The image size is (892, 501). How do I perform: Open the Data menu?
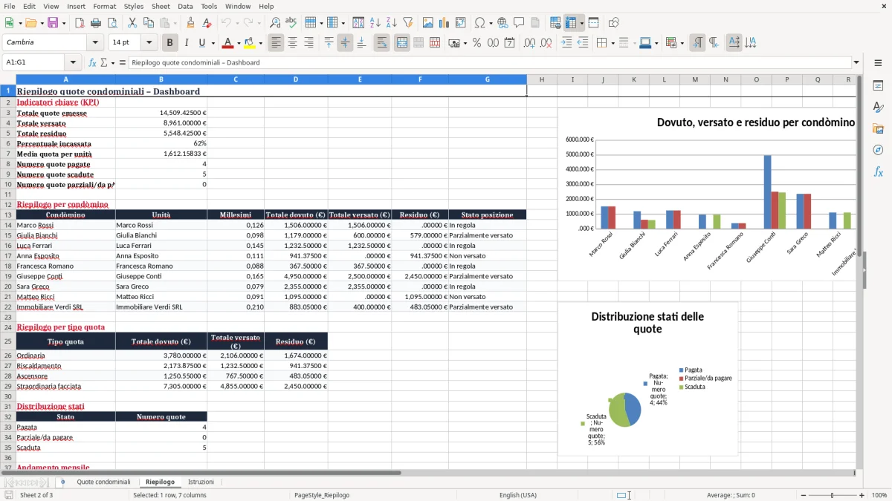[185, 6]
